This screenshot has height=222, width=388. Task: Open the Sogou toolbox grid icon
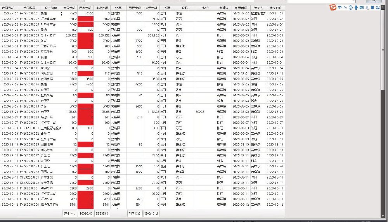[378, 8]
